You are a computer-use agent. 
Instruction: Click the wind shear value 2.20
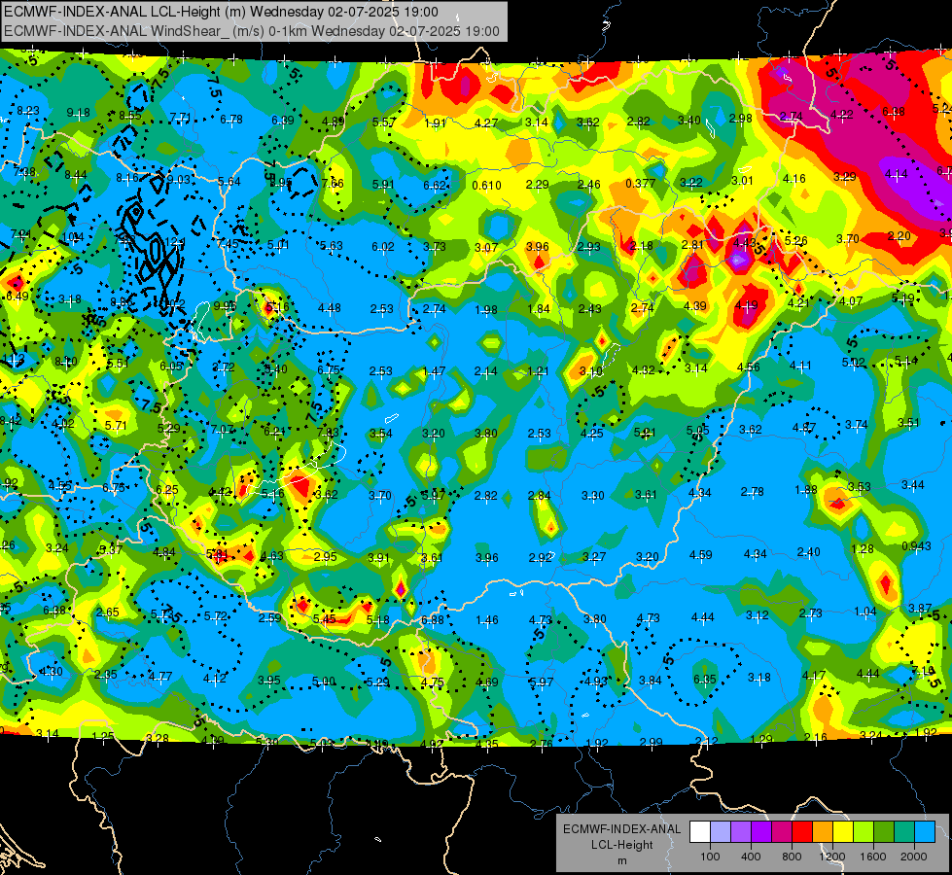click(x=899, y=235)
